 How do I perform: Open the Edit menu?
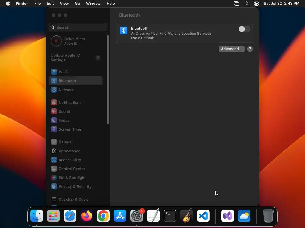[50, 4]
